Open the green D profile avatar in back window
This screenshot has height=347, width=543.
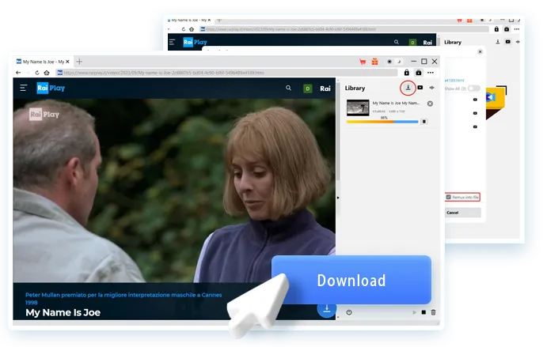(x=413, y=43)
